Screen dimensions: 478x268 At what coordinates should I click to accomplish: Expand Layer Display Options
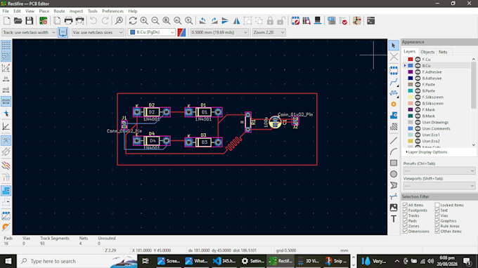pyautogui.click(x=427, y=152)
